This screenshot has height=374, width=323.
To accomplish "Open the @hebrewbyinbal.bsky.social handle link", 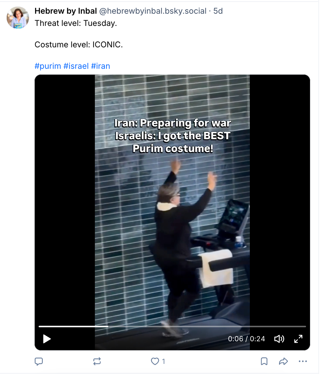I will (153, 11).
